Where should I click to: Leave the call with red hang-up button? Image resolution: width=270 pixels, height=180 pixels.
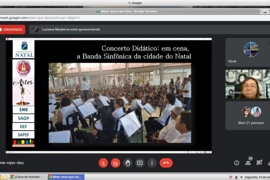coord(166,163)
